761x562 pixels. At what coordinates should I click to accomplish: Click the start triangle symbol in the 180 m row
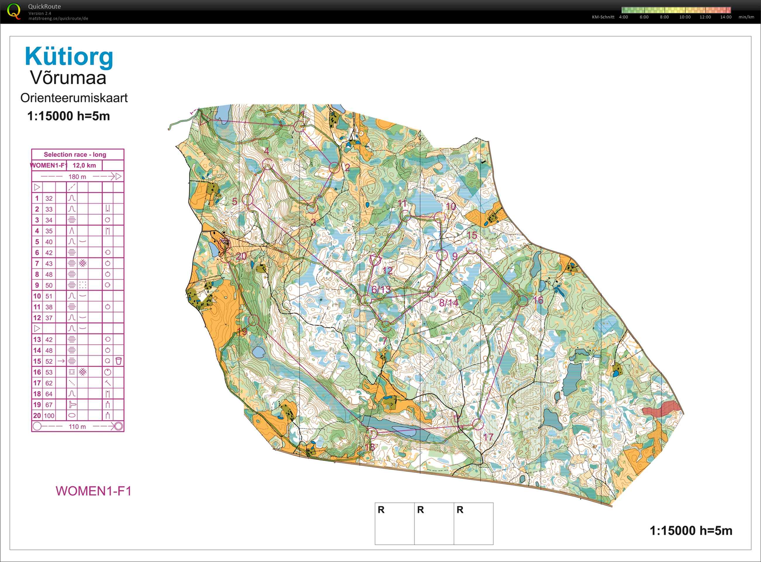point(118,176)
